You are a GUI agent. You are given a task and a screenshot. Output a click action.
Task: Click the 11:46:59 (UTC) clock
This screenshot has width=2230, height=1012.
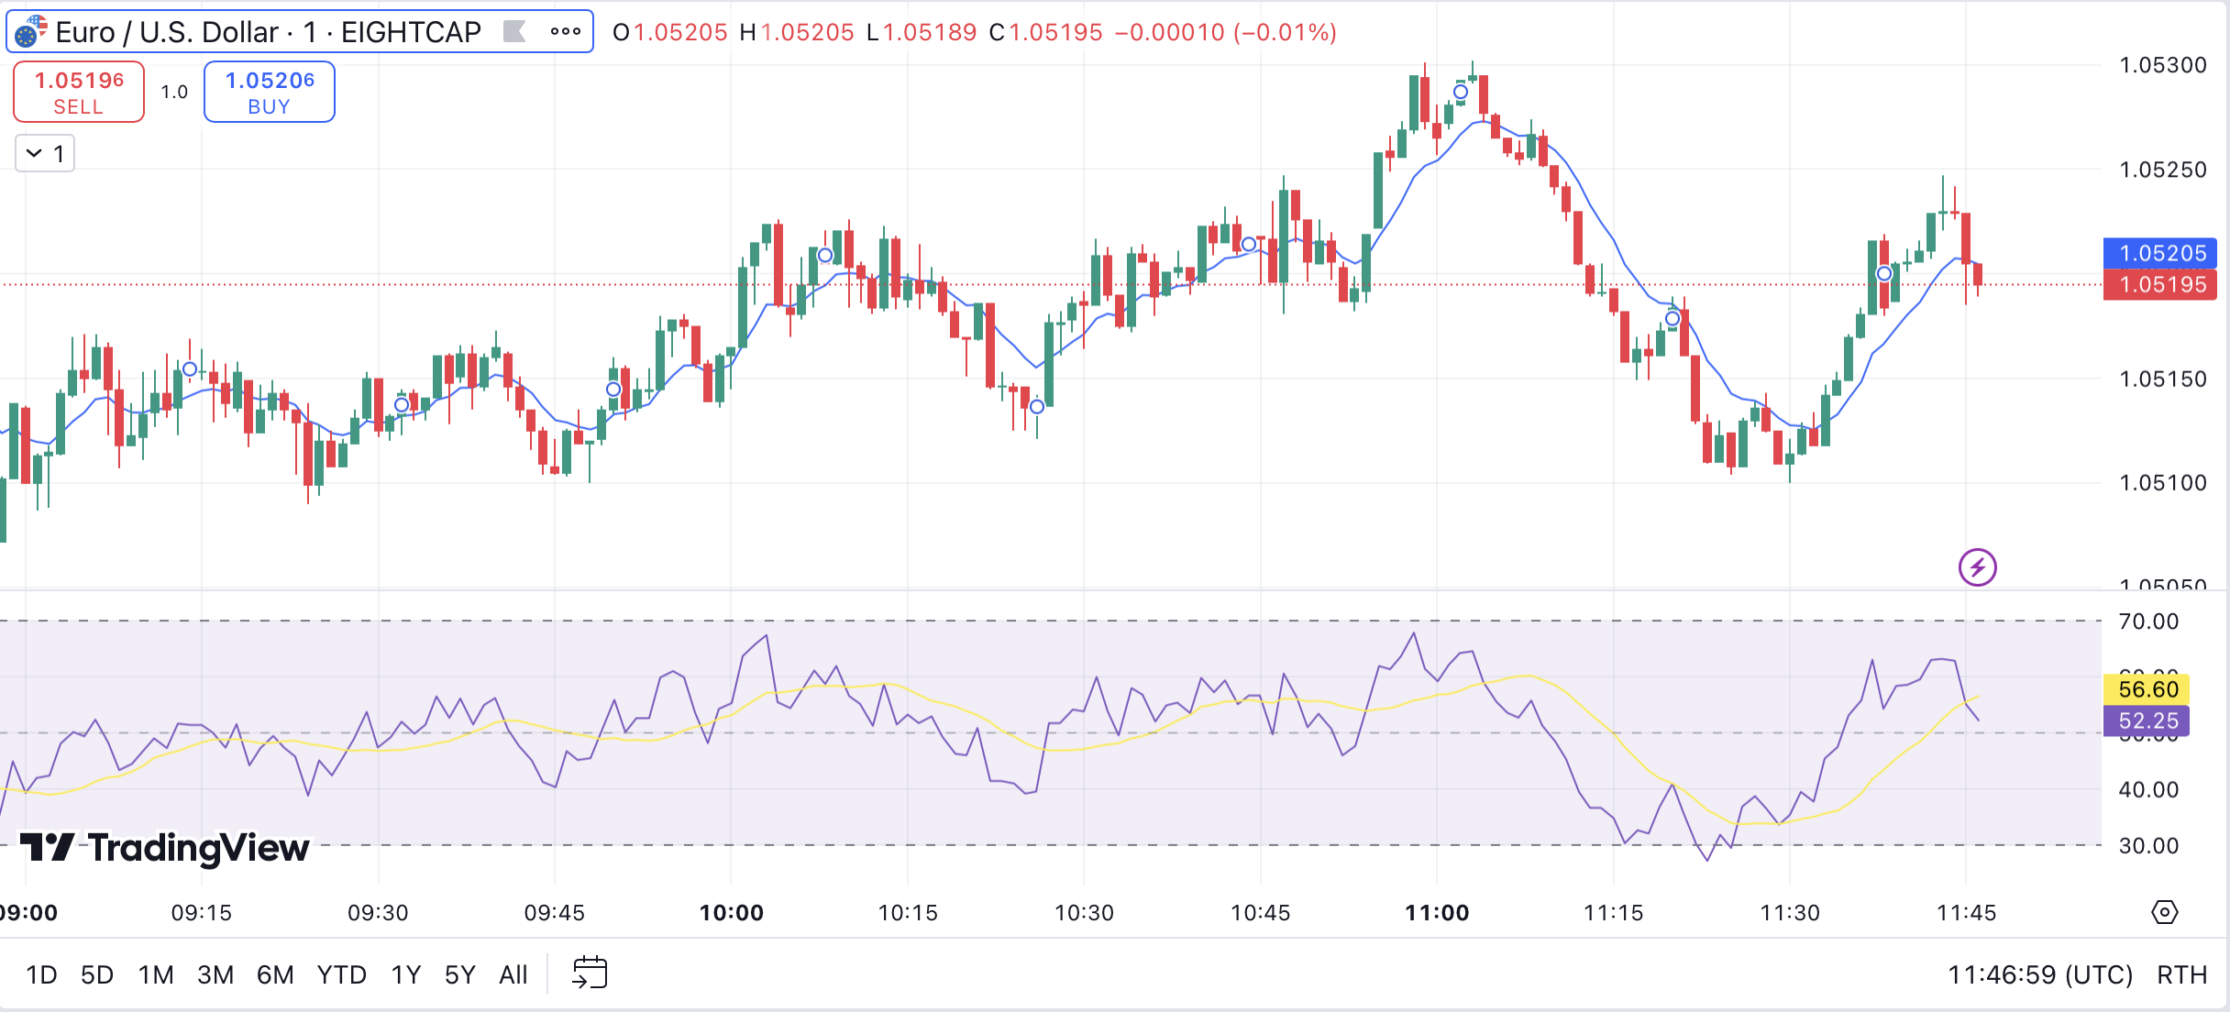2040,974
